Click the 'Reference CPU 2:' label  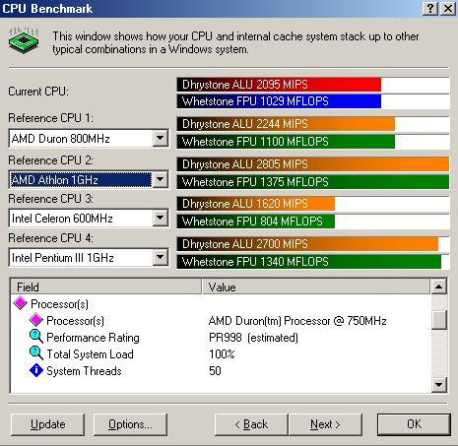click(50, 160)
